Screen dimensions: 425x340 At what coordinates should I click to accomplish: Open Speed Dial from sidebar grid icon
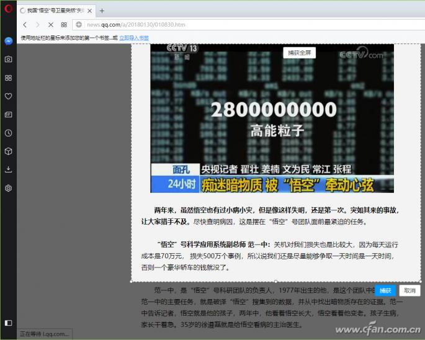pyautogui.click(x=9, y=78)
